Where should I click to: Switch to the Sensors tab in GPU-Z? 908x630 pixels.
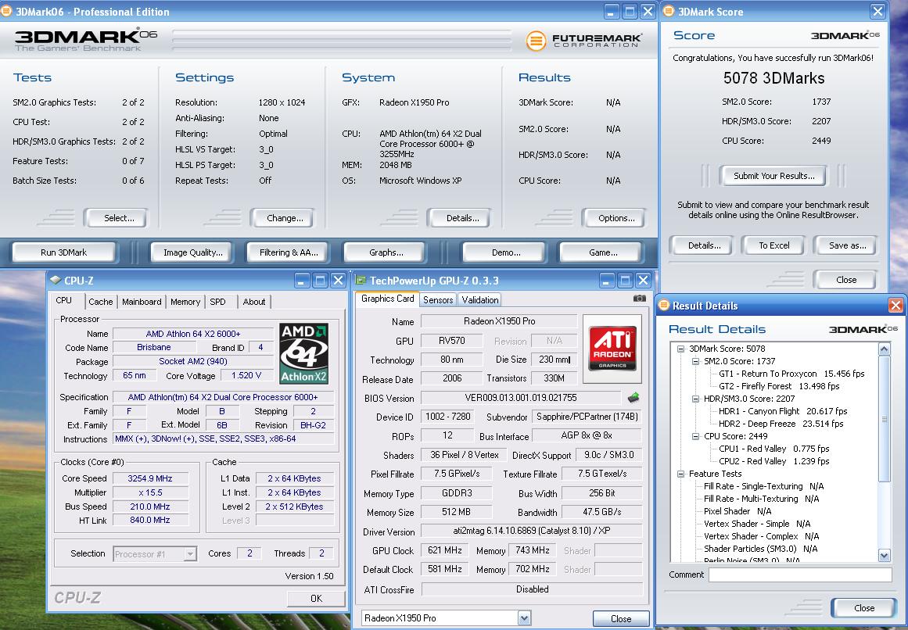438,299
